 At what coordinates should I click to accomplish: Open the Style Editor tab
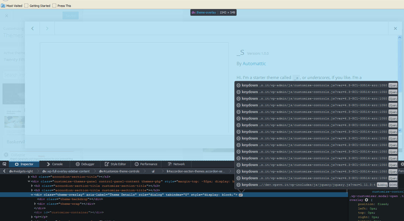click(115, 164)
